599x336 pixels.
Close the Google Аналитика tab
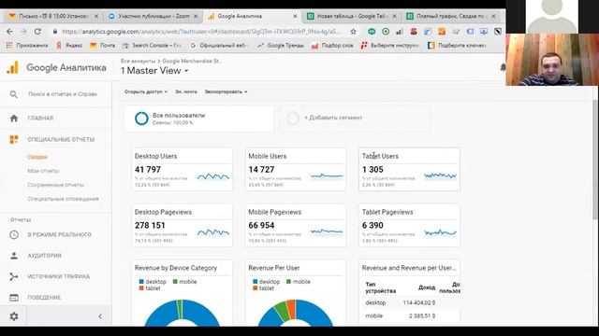295,16
